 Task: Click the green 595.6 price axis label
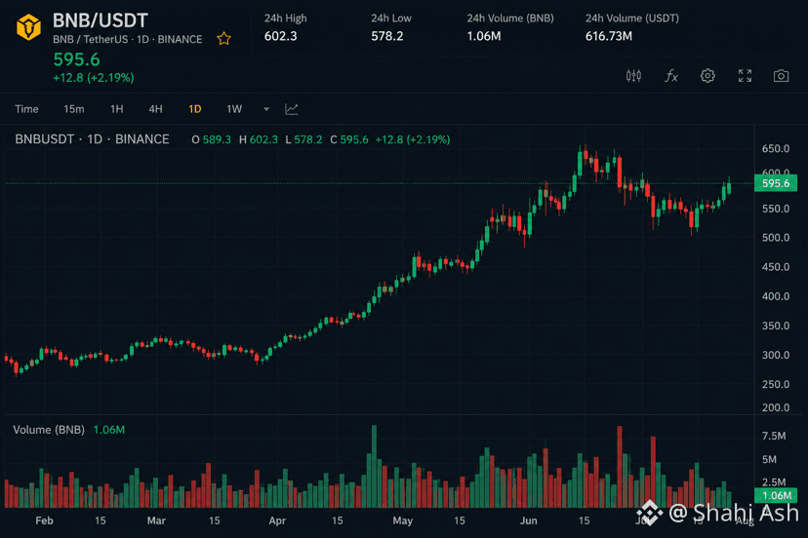pos(776,183)
